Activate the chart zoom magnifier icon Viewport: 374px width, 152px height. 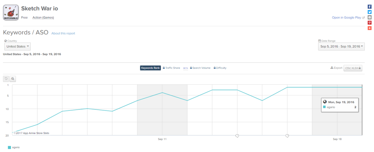(13, 79)
